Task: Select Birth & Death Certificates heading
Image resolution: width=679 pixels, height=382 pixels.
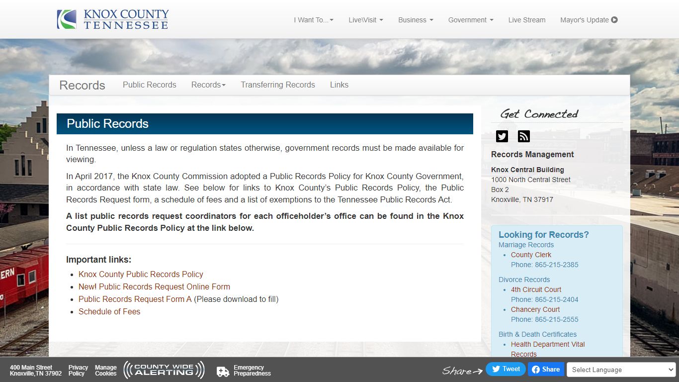Action: (537, 334)
